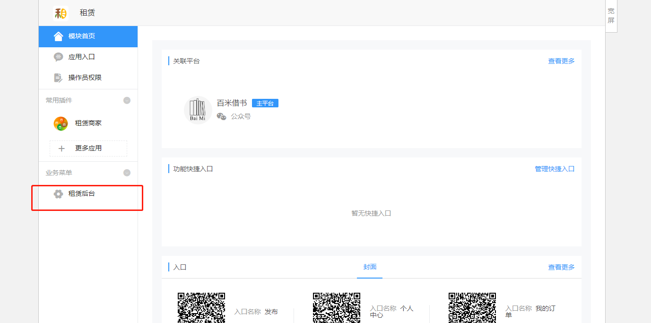Click the 关联平台 section heading
Viewport: 651px width, 323px height.
point(186,61)
